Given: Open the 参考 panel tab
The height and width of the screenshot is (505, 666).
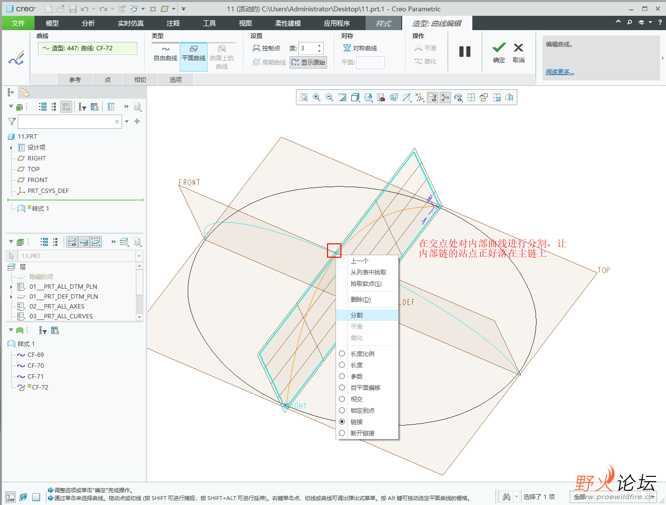Looking at the screenshot, I should (75, 79).
